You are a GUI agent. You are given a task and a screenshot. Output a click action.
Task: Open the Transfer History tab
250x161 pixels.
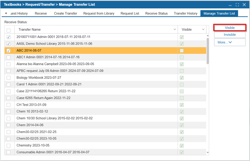coord(186,14)
